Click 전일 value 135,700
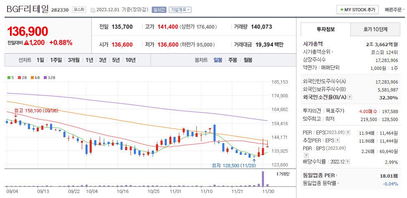The image size is (407, 198). [122, 27]
